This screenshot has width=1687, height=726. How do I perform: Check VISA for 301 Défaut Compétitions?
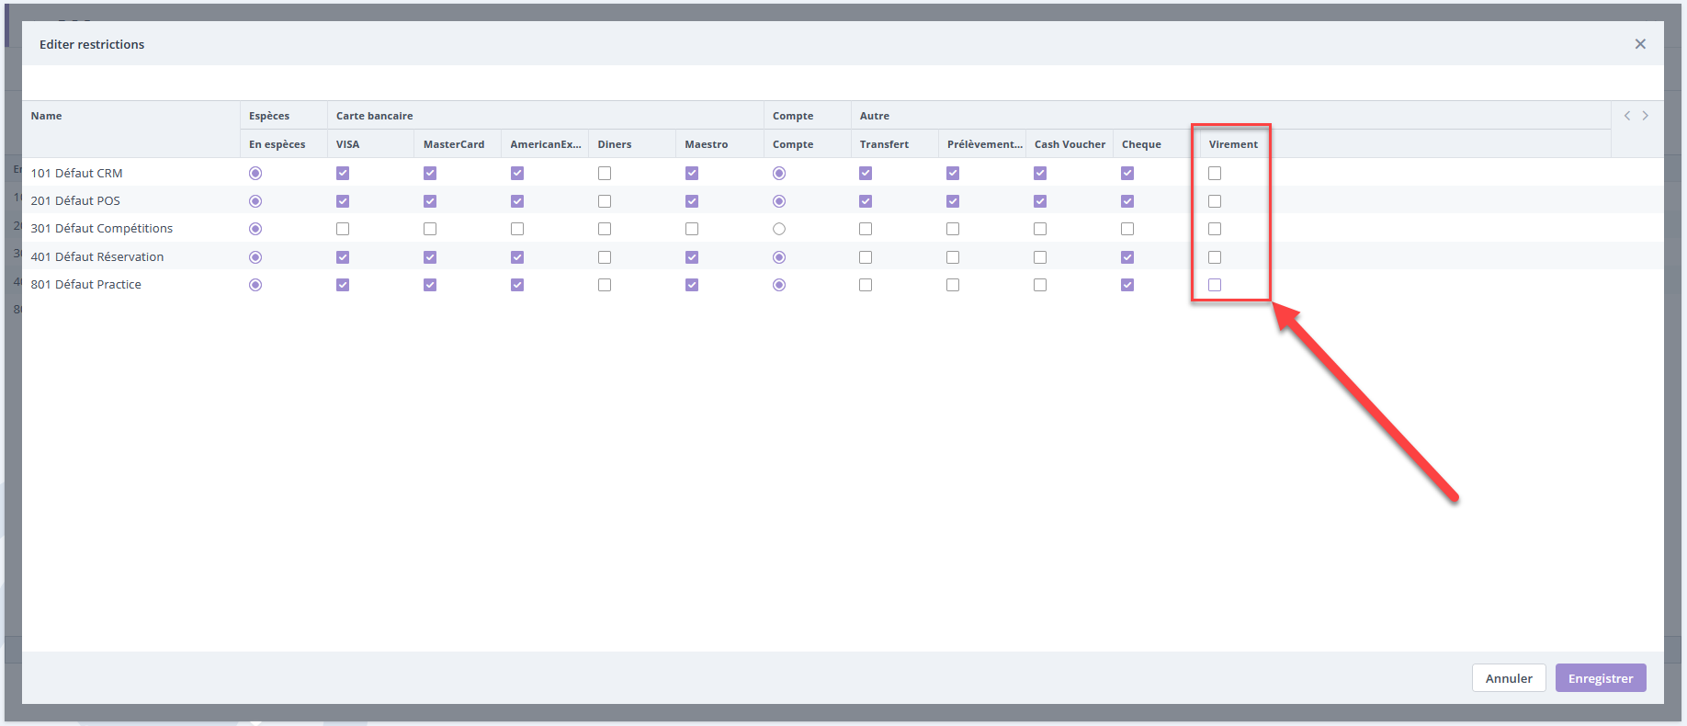coord(343,229)
